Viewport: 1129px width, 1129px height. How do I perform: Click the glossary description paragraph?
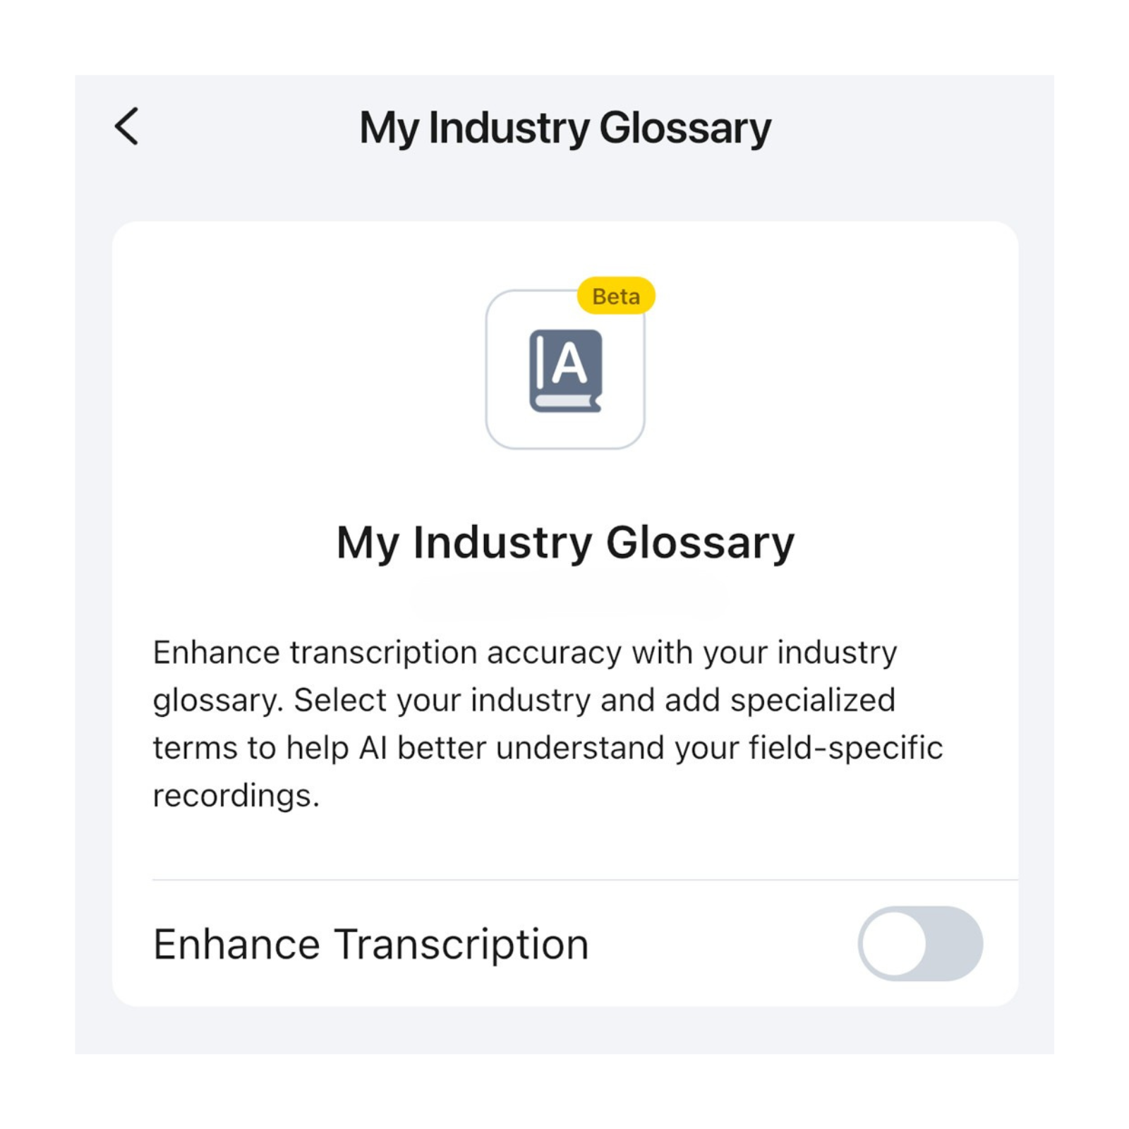[547, 724]
